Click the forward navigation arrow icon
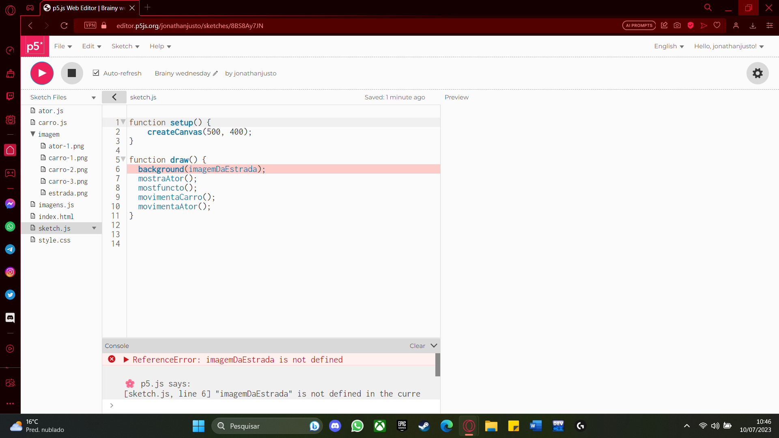 tap(47, 26)
